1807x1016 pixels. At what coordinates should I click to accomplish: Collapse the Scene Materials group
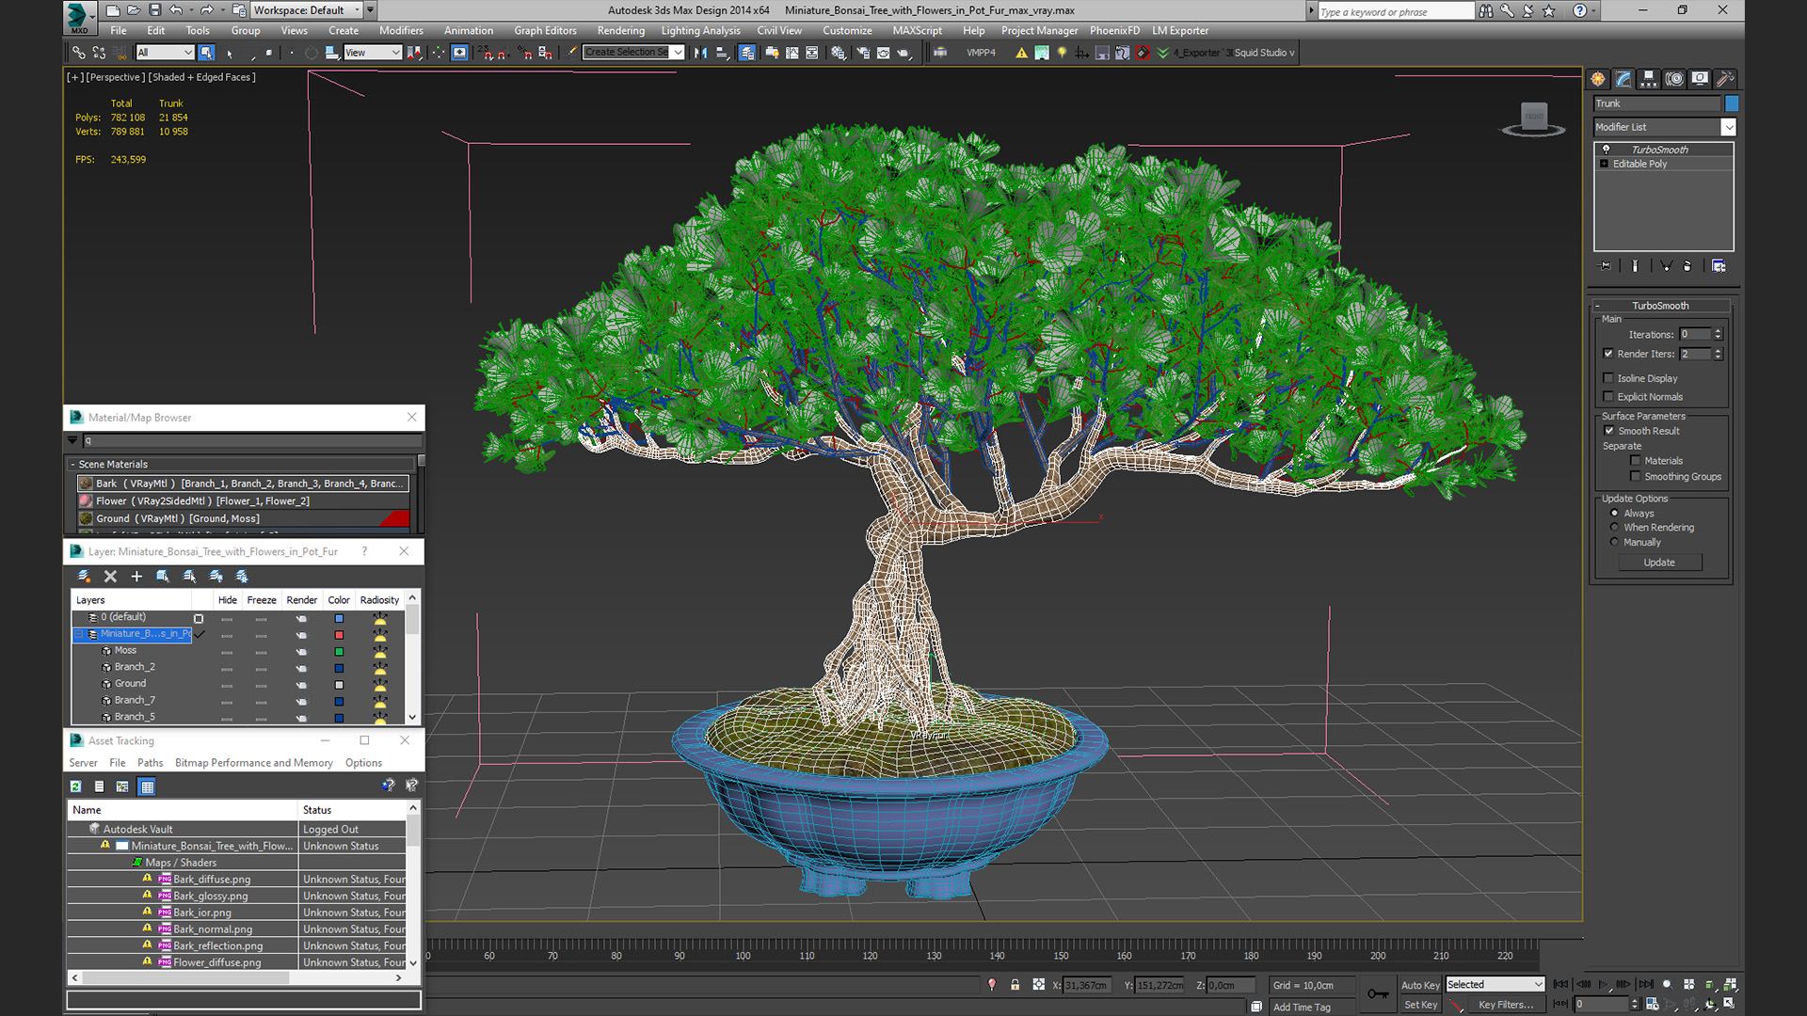(72, 465)
